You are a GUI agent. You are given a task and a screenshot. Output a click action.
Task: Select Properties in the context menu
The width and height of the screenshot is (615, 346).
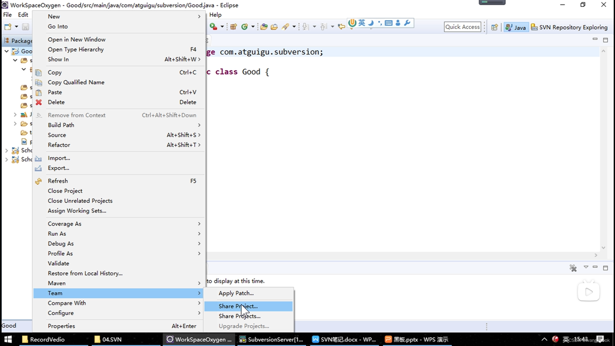coord(119,326)
